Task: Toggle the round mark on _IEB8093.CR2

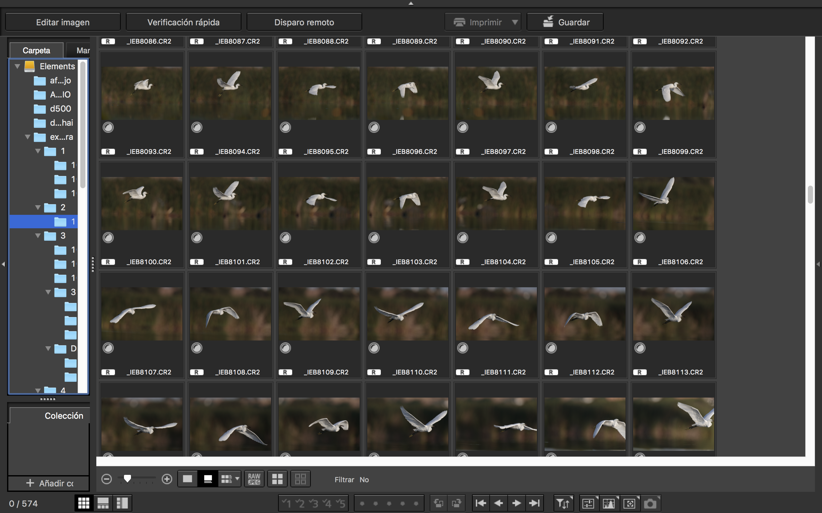Action: pos(108,127)
